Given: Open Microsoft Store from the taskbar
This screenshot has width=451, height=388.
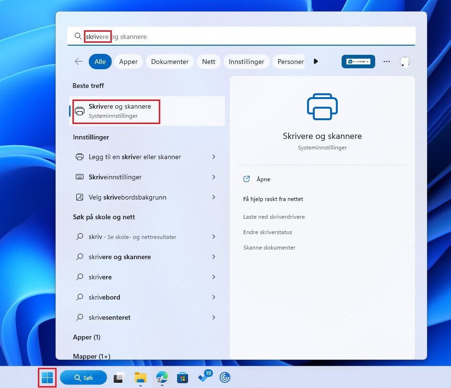Looking at the screenshot, I should 182,377.
